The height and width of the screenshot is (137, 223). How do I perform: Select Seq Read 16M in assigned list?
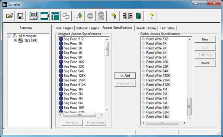point(74,108)
